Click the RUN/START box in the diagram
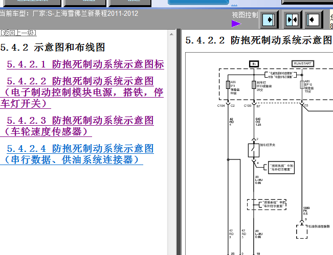Image resolution: width=333 pixels, height=255 pixels. (303, 64)
